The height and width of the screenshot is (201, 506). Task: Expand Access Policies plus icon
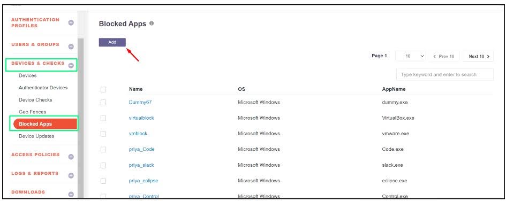click(x=71, y=157)
